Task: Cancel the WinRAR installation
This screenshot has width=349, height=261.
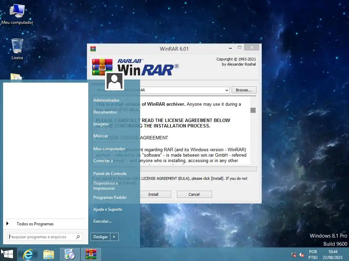Action: coord(194,194)
